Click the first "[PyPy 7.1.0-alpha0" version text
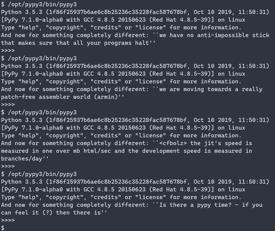Image resolution: width=275 pixels, height=231 pixels. [x=32, y=20]
